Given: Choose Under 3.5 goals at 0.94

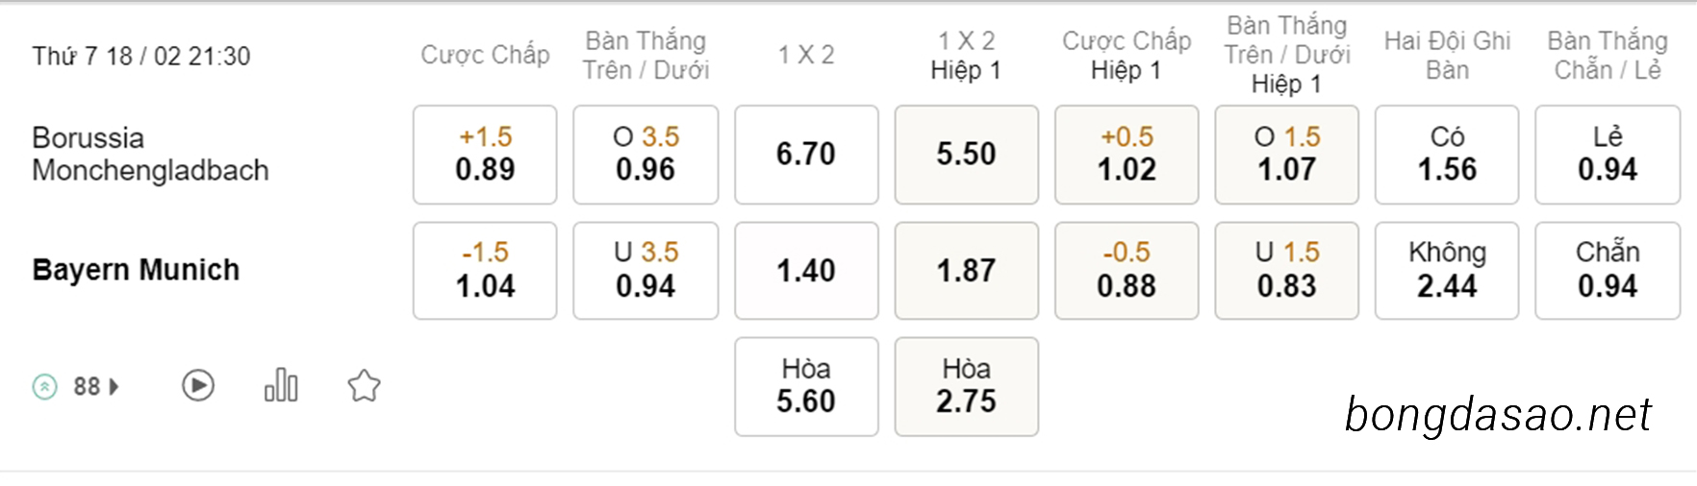Looking at the screenshot, I should click(x=646, y=271).
